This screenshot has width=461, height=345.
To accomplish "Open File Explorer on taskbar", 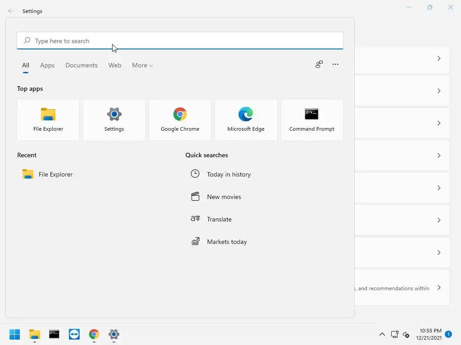I will tap(34, 334).
